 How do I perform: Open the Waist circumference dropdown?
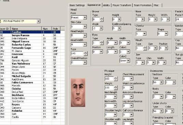131,88
